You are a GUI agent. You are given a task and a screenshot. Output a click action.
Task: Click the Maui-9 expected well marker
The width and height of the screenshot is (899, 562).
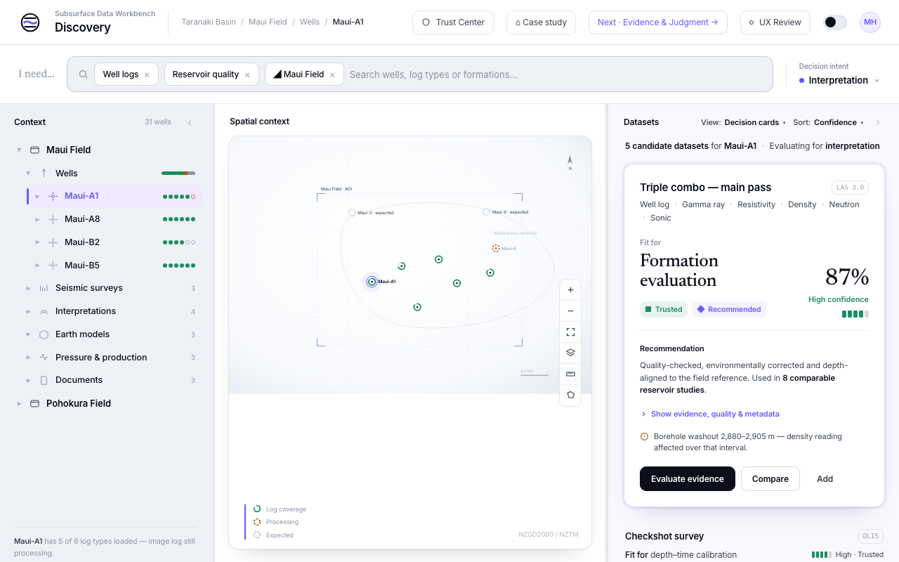point(486,211)
